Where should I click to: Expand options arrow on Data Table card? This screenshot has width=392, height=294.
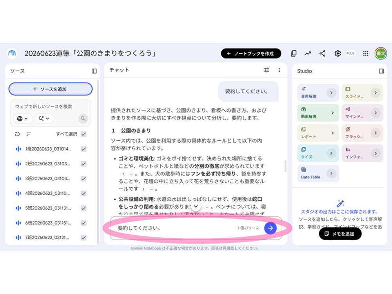332,173
